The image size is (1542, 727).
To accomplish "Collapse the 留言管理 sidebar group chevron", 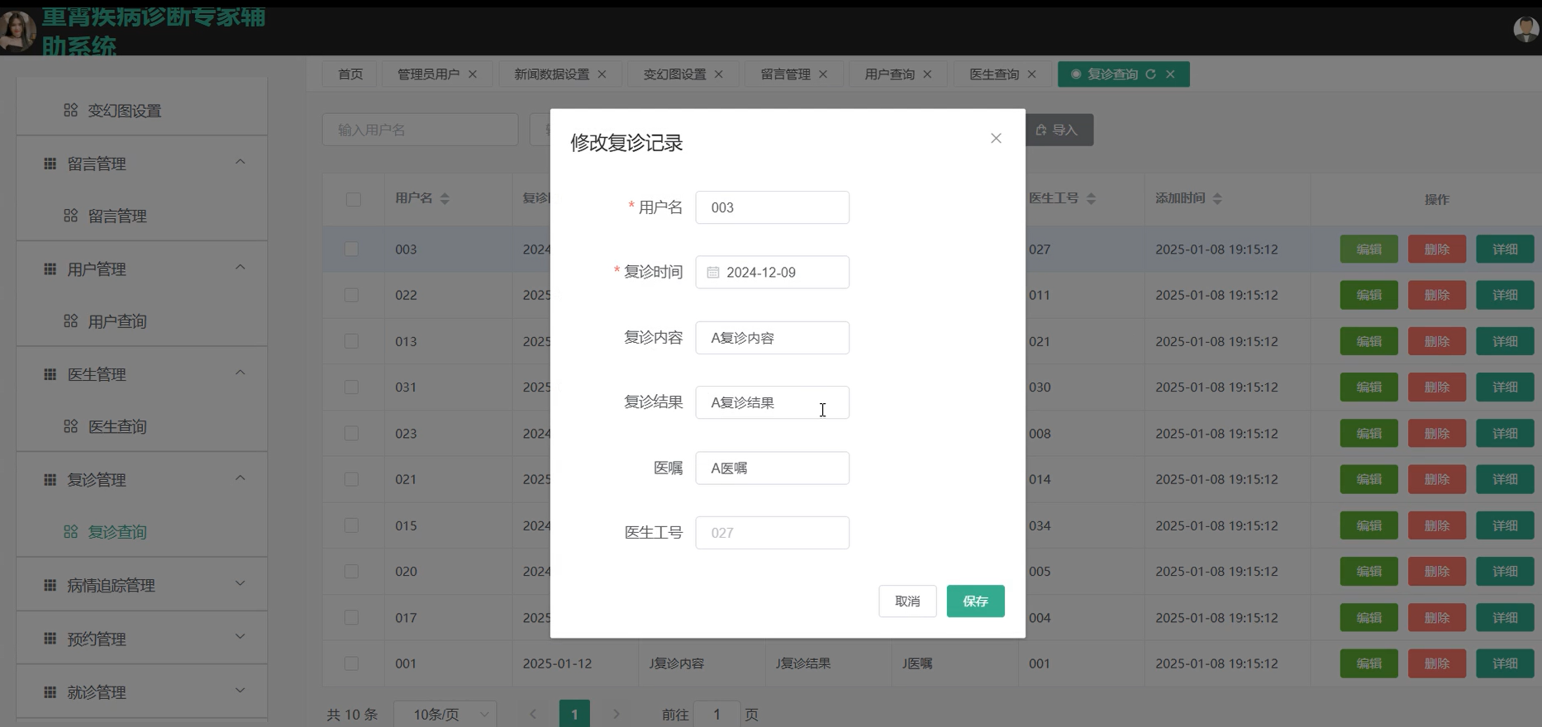I will click(x=240, y=162).
